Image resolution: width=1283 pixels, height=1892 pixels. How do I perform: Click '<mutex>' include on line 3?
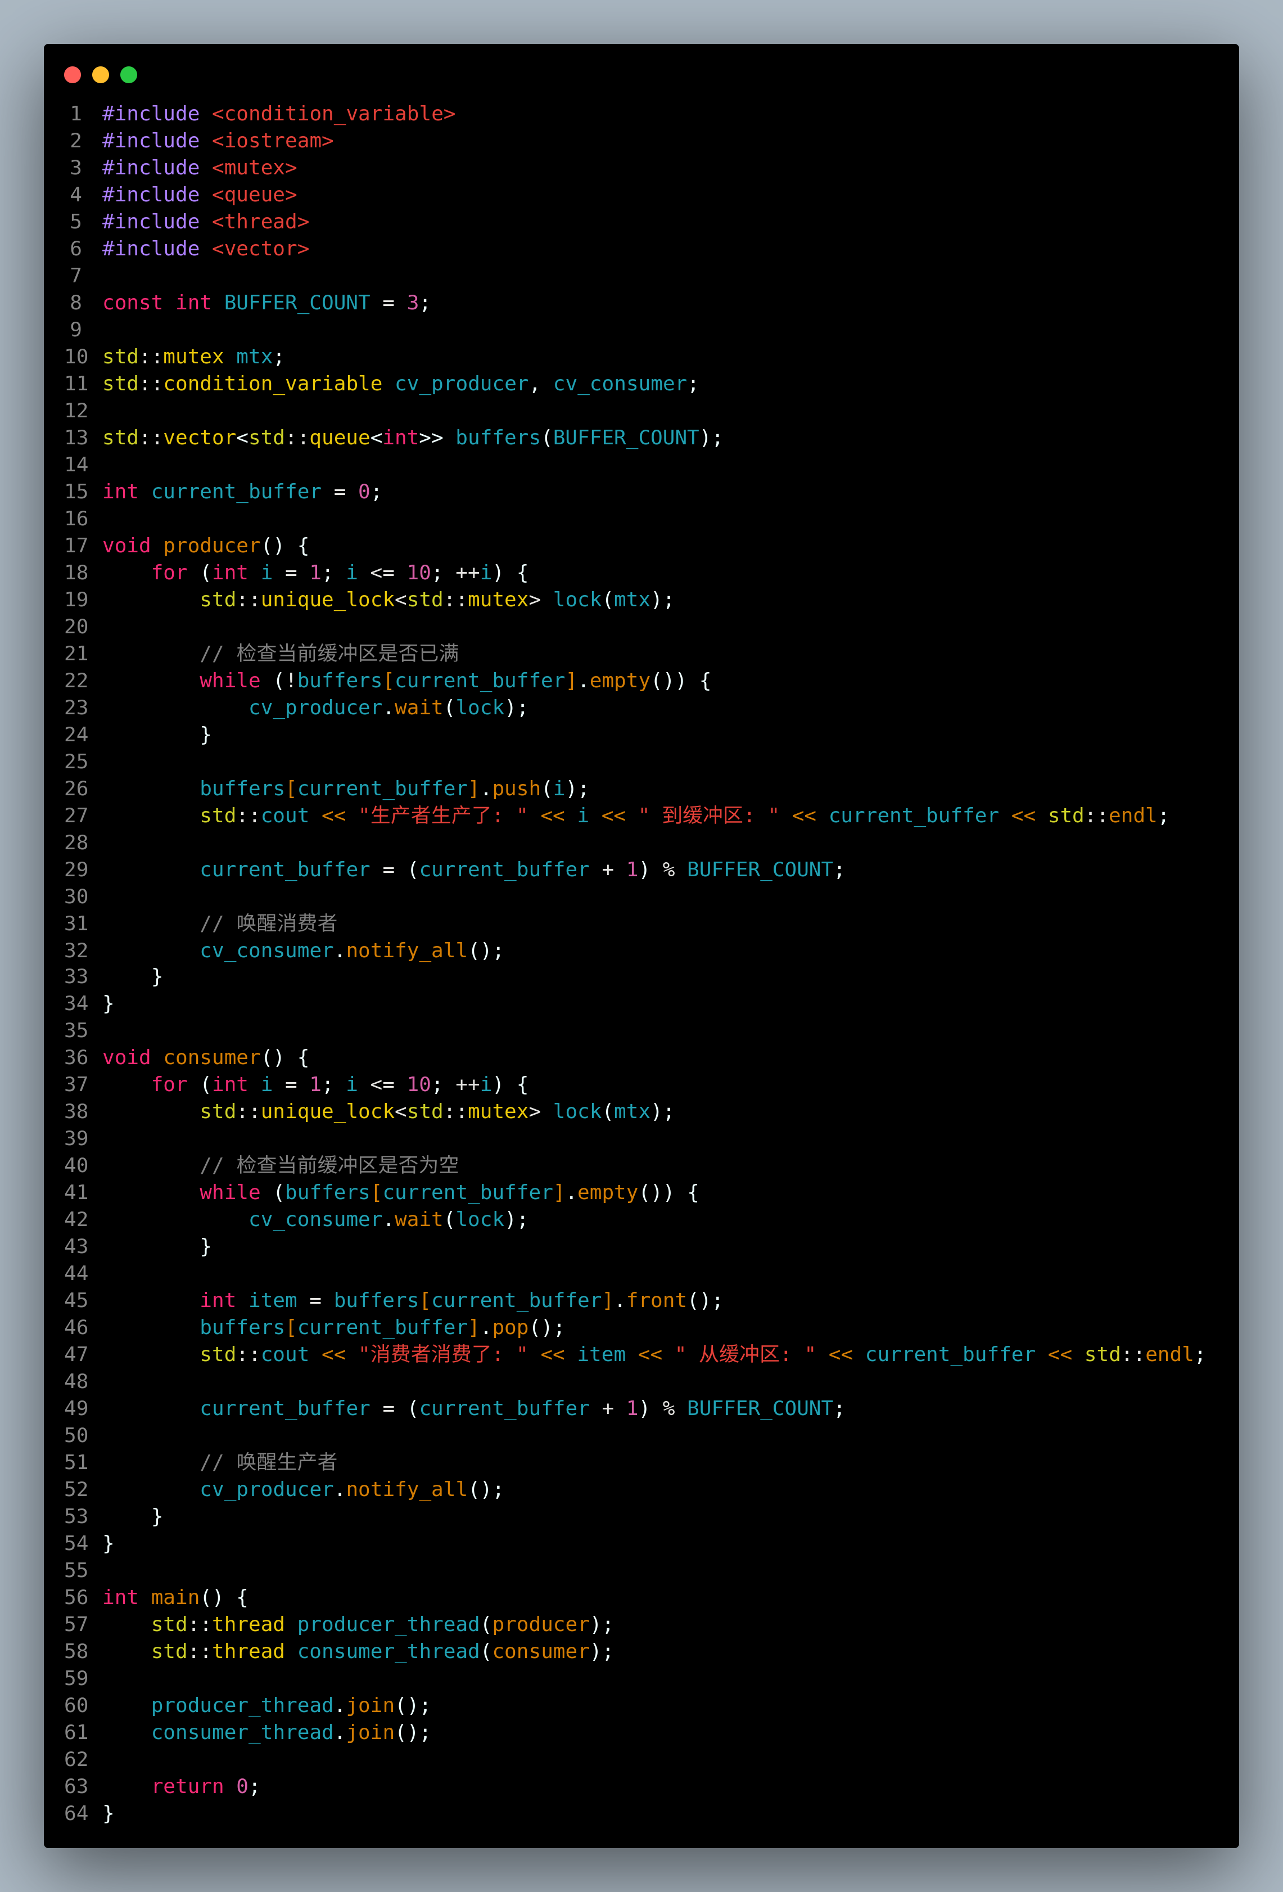pyautogui.click(x=255, y=168)
